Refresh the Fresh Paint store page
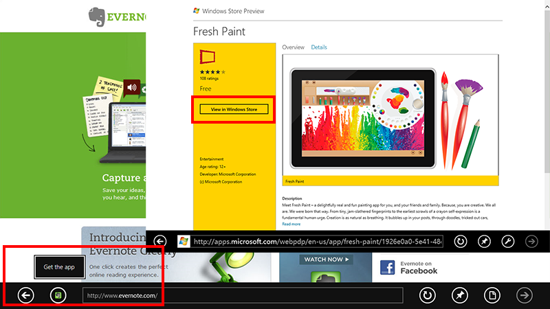The image size is (550, 309). tap(461, 241)
